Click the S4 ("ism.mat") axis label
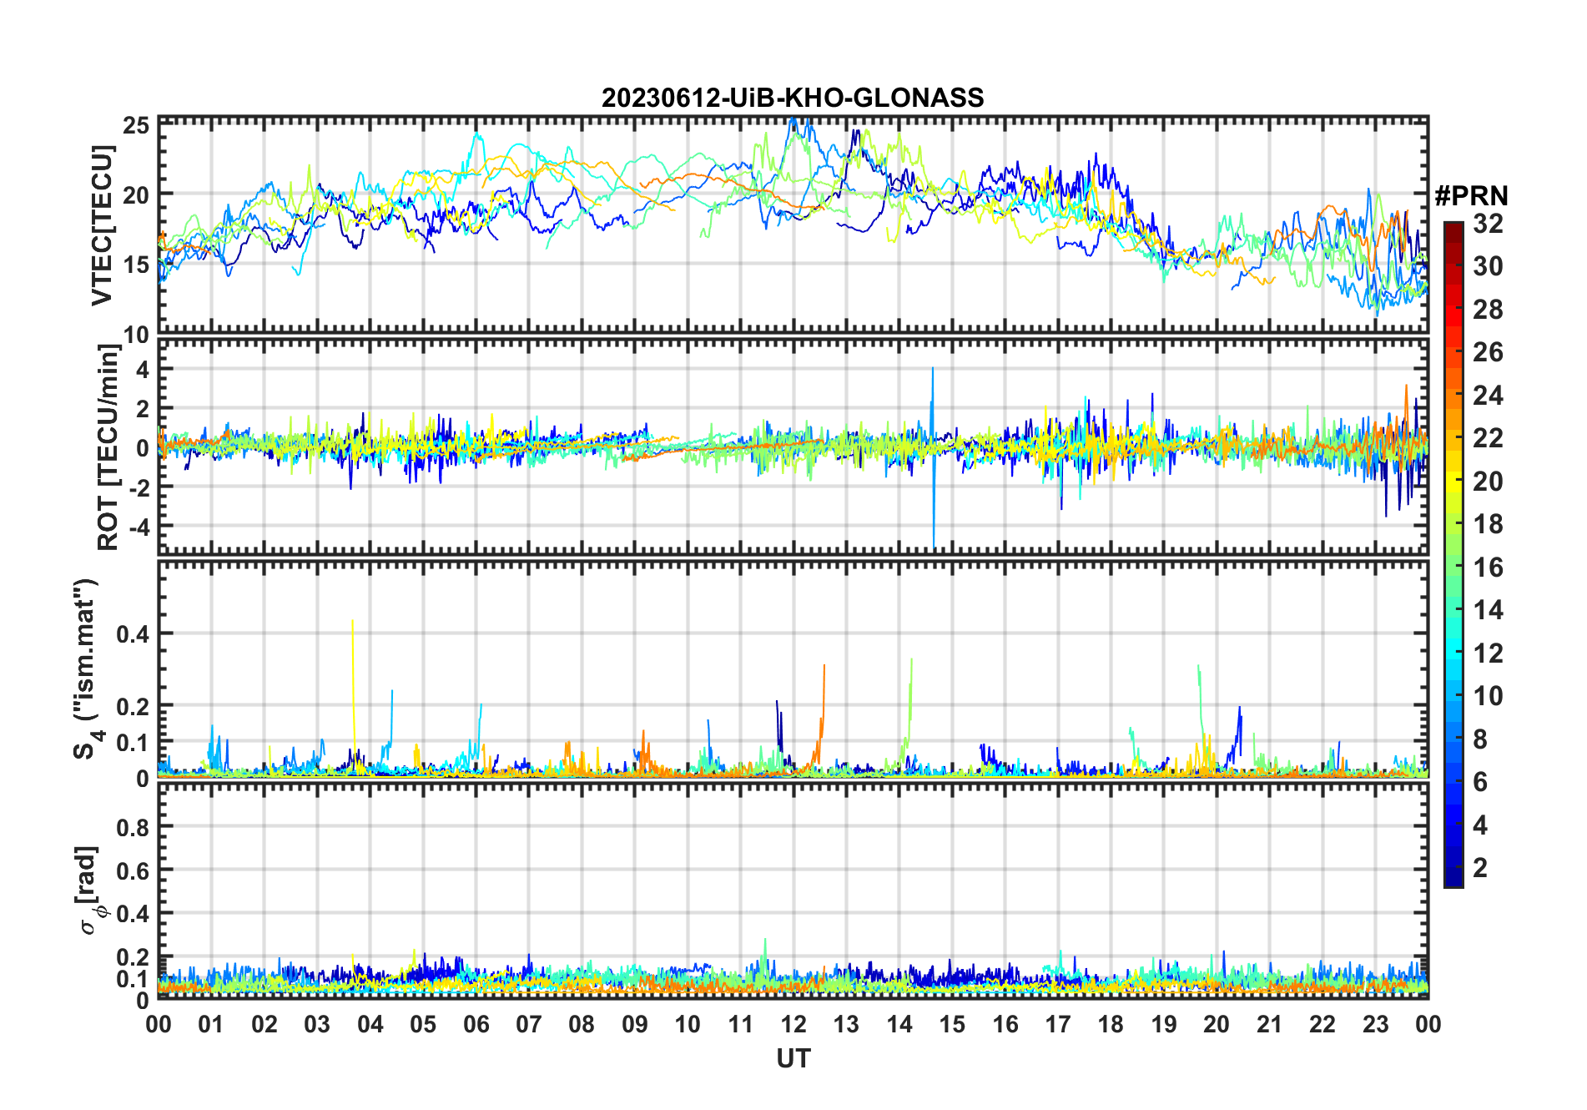This screenshot has width=1587, height=1110. [x=86, y=669]
